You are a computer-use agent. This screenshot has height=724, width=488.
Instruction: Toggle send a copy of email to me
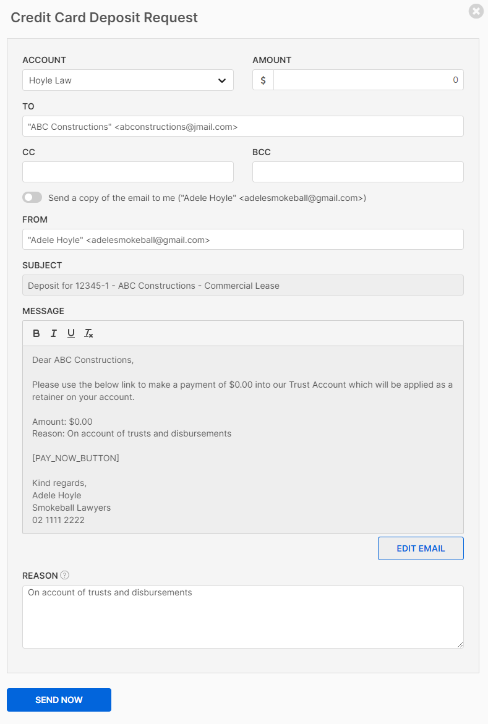tap(32, 197)
